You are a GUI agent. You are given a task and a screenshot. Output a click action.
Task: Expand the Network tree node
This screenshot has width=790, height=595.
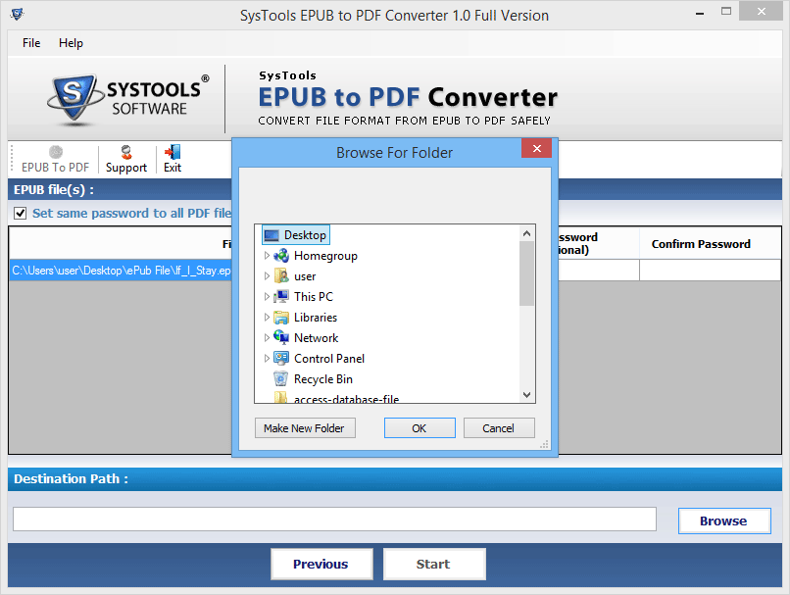tap(267, 337)
